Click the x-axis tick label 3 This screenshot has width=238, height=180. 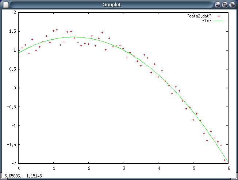tap(124, 168)
